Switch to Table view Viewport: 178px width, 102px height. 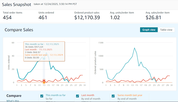pos(166,30)
